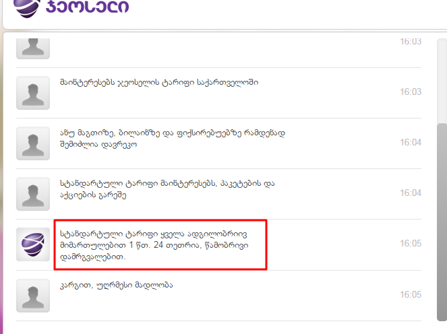
Task: Click the Geocell brand name text
Action: click(x=87, y=6)
